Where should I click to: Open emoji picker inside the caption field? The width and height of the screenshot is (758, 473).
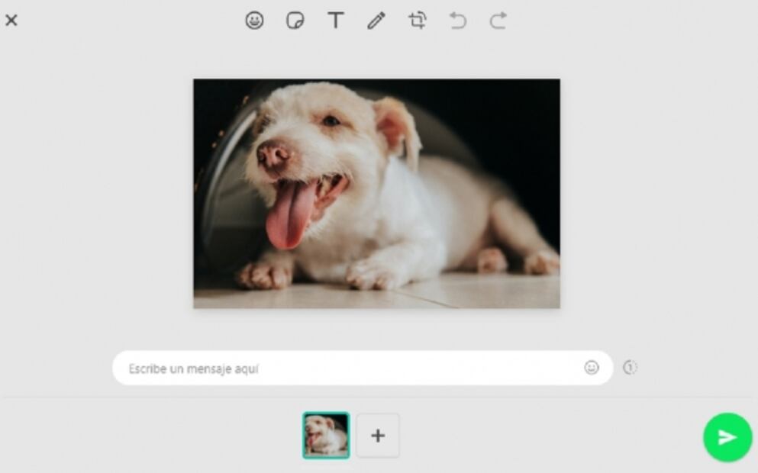point(592,367)
